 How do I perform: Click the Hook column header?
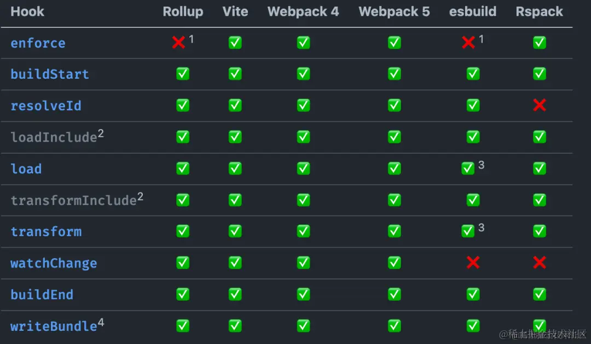(27, 11)
